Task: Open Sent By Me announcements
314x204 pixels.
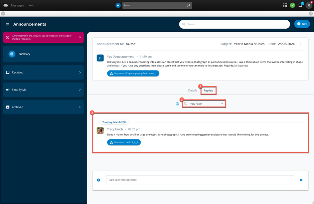Action: (43, 90)
